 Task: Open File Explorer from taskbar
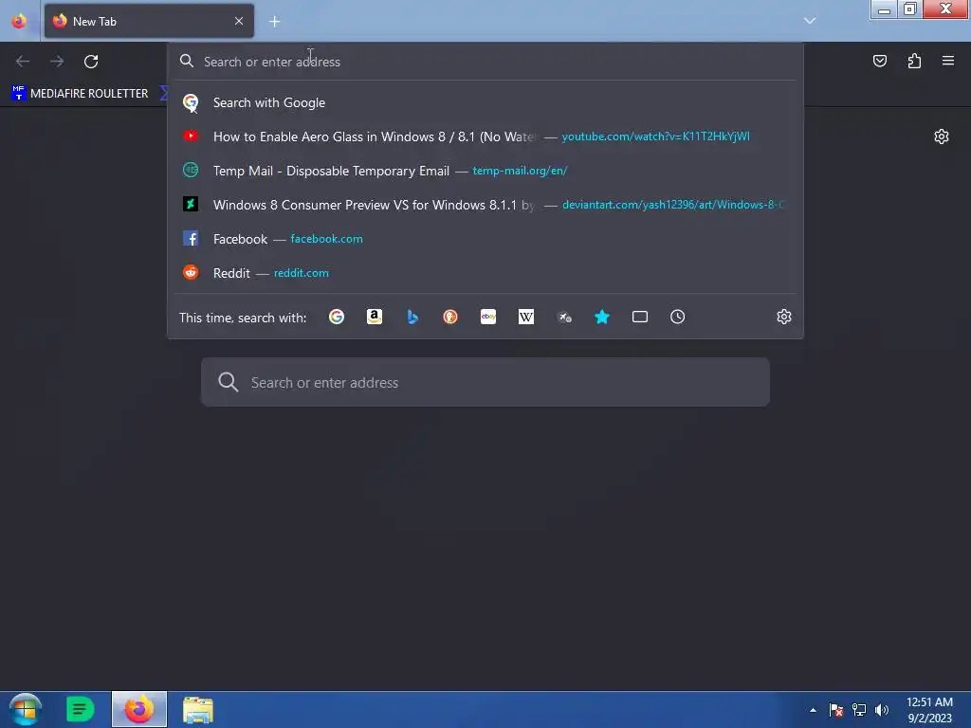pyautogui.click(x=197, y=710)
